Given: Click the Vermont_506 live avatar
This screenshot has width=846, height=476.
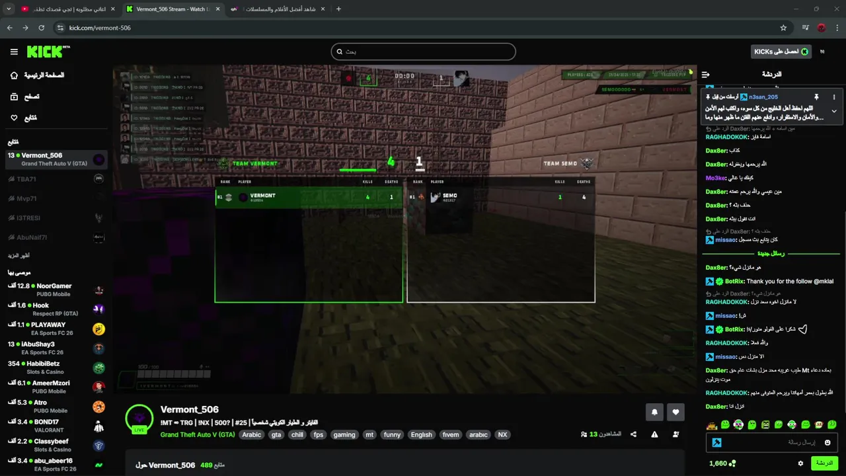Looking at the screenshot, I should point(139,418).
